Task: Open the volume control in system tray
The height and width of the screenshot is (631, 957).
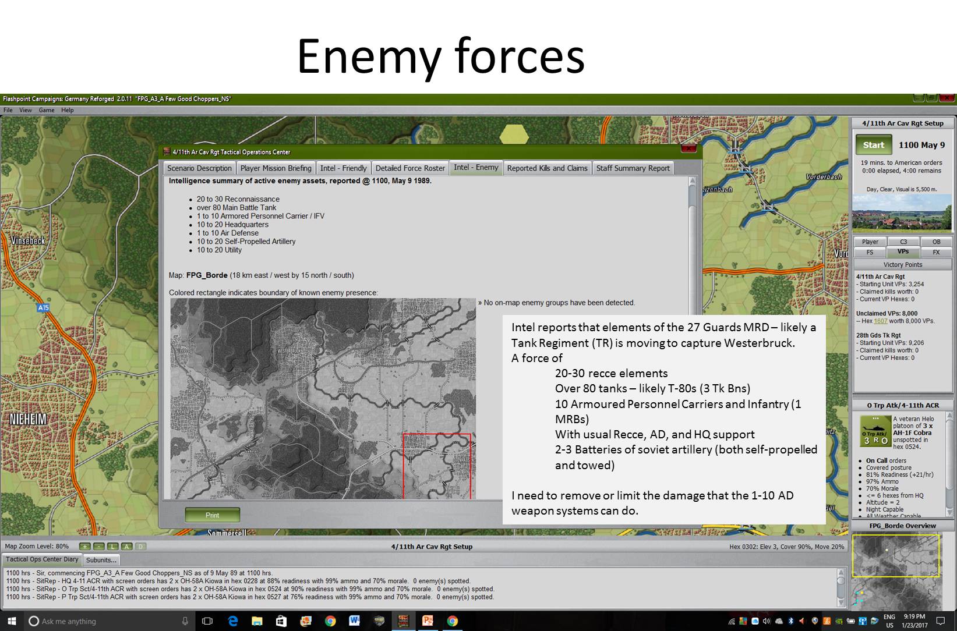Action: pyautogui.click(x=766, y=621)
